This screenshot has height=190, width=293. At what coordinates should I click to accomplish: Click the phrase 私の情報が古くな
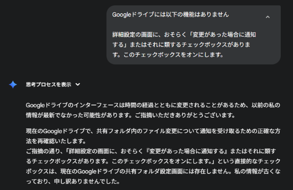point(257,171)
